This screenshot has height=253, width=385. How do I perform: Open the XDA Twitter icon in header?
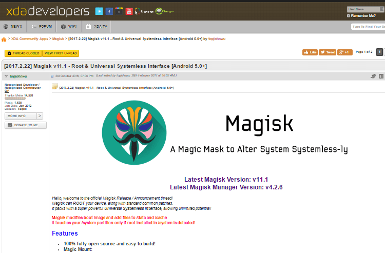pyautogui.click(x=99, y=11)
